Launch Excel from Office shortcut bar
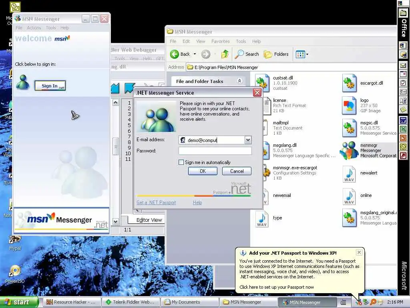Screen dimensions: 410x308 click(403, 129)
